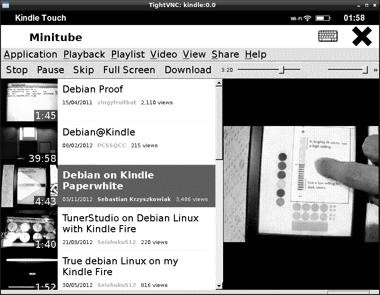380x295 pixels.
Task: Switch to Full Screen mode
Action: coord(129,70)
